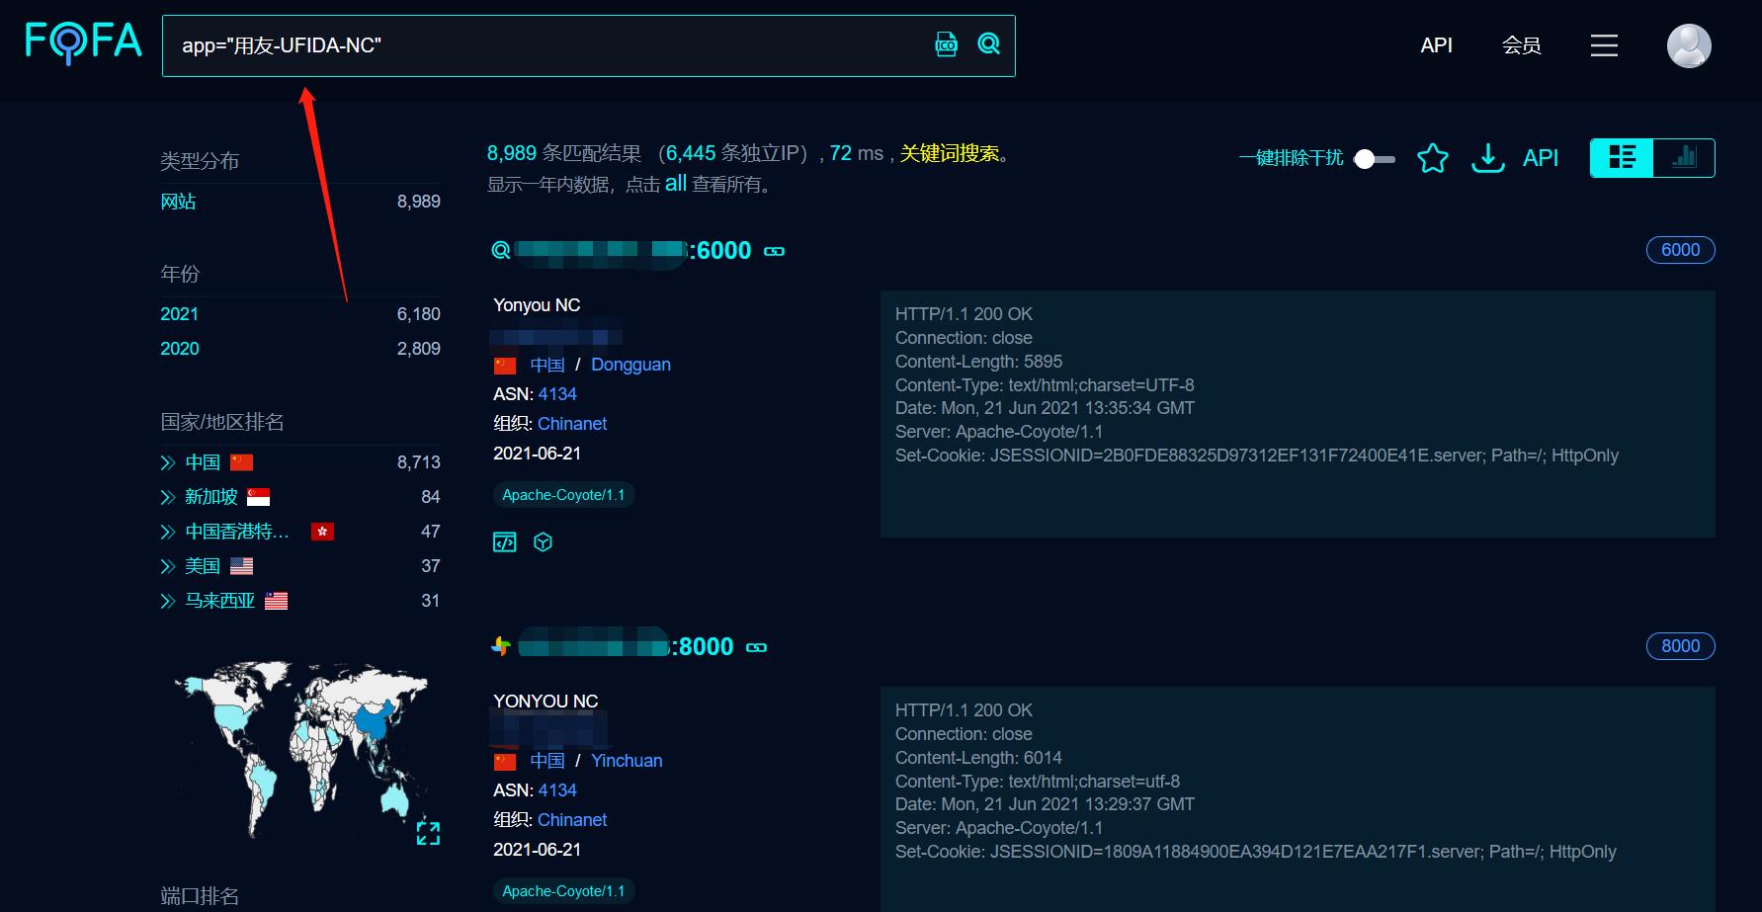View website source code icon for Dongguan result
Screen dimensions: 1762x912
[x=504, y=541]
